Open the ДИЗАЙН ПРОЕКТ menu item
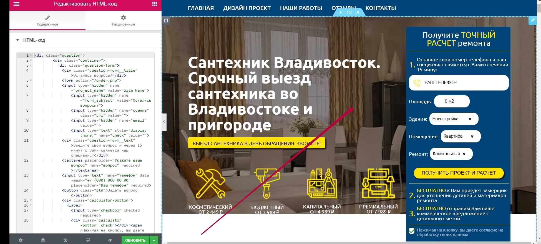Screen dimensions: 541x244 (247, 8)
